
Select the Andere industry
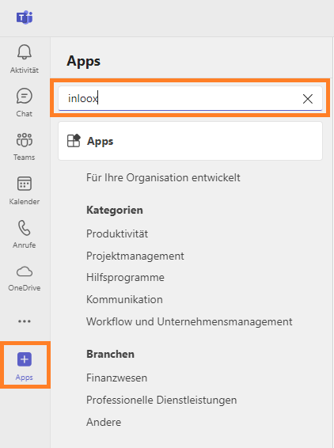tap(104, 422)
